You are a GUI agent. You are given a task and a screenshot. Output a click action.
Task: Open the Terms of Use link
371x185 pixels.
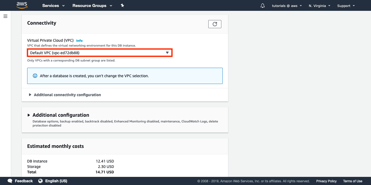(352, 181)
